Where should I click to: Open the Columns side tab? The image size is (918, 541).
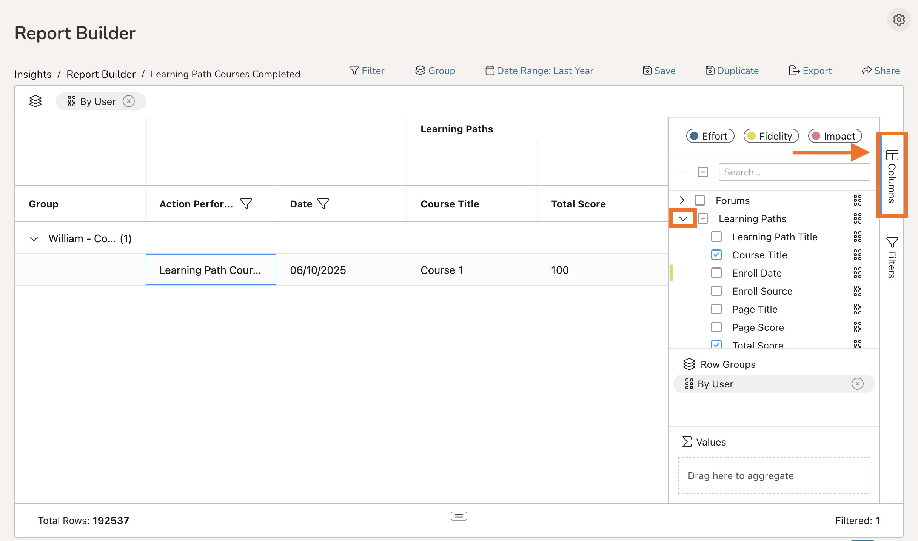pyautogui.click(x=892, y=175)
